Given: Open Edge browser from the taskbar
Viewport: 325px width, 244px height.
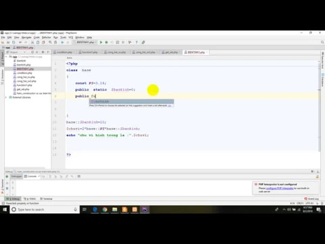Looking at the screenshot, I should coord(95,209).
